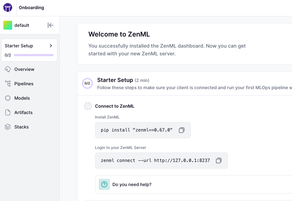292x201 pixels.
Task: Open the default workspace name
Action: pyautogui.click(x=22, y=25)
